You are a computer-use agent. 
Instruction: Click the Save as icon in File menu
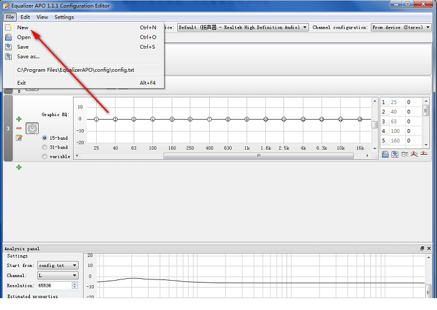coord(8,57)
